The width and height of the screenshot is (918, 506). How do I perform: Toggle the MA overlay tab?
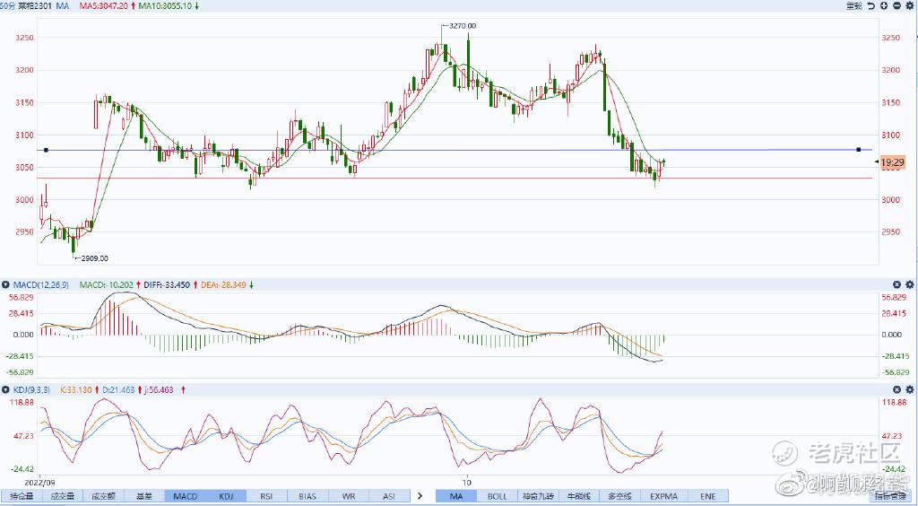[x=456, y=496]
